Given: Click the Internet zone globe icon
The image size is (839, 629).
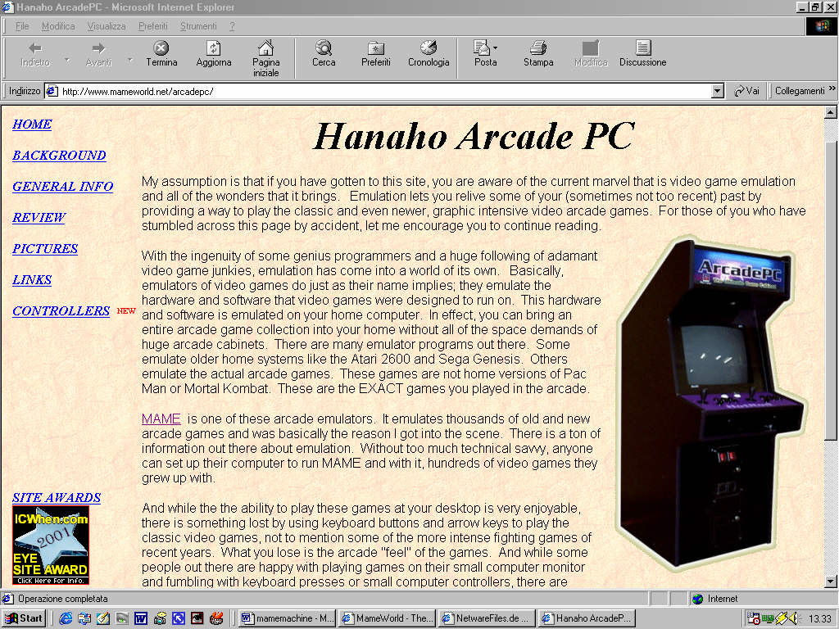Looking at the screenshot, I should tap(698, 599).
